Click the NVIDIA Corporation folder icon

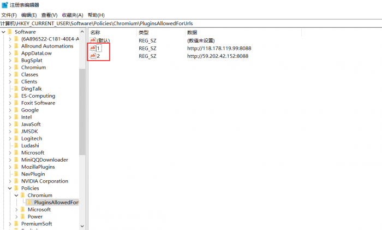pos(16,181)
